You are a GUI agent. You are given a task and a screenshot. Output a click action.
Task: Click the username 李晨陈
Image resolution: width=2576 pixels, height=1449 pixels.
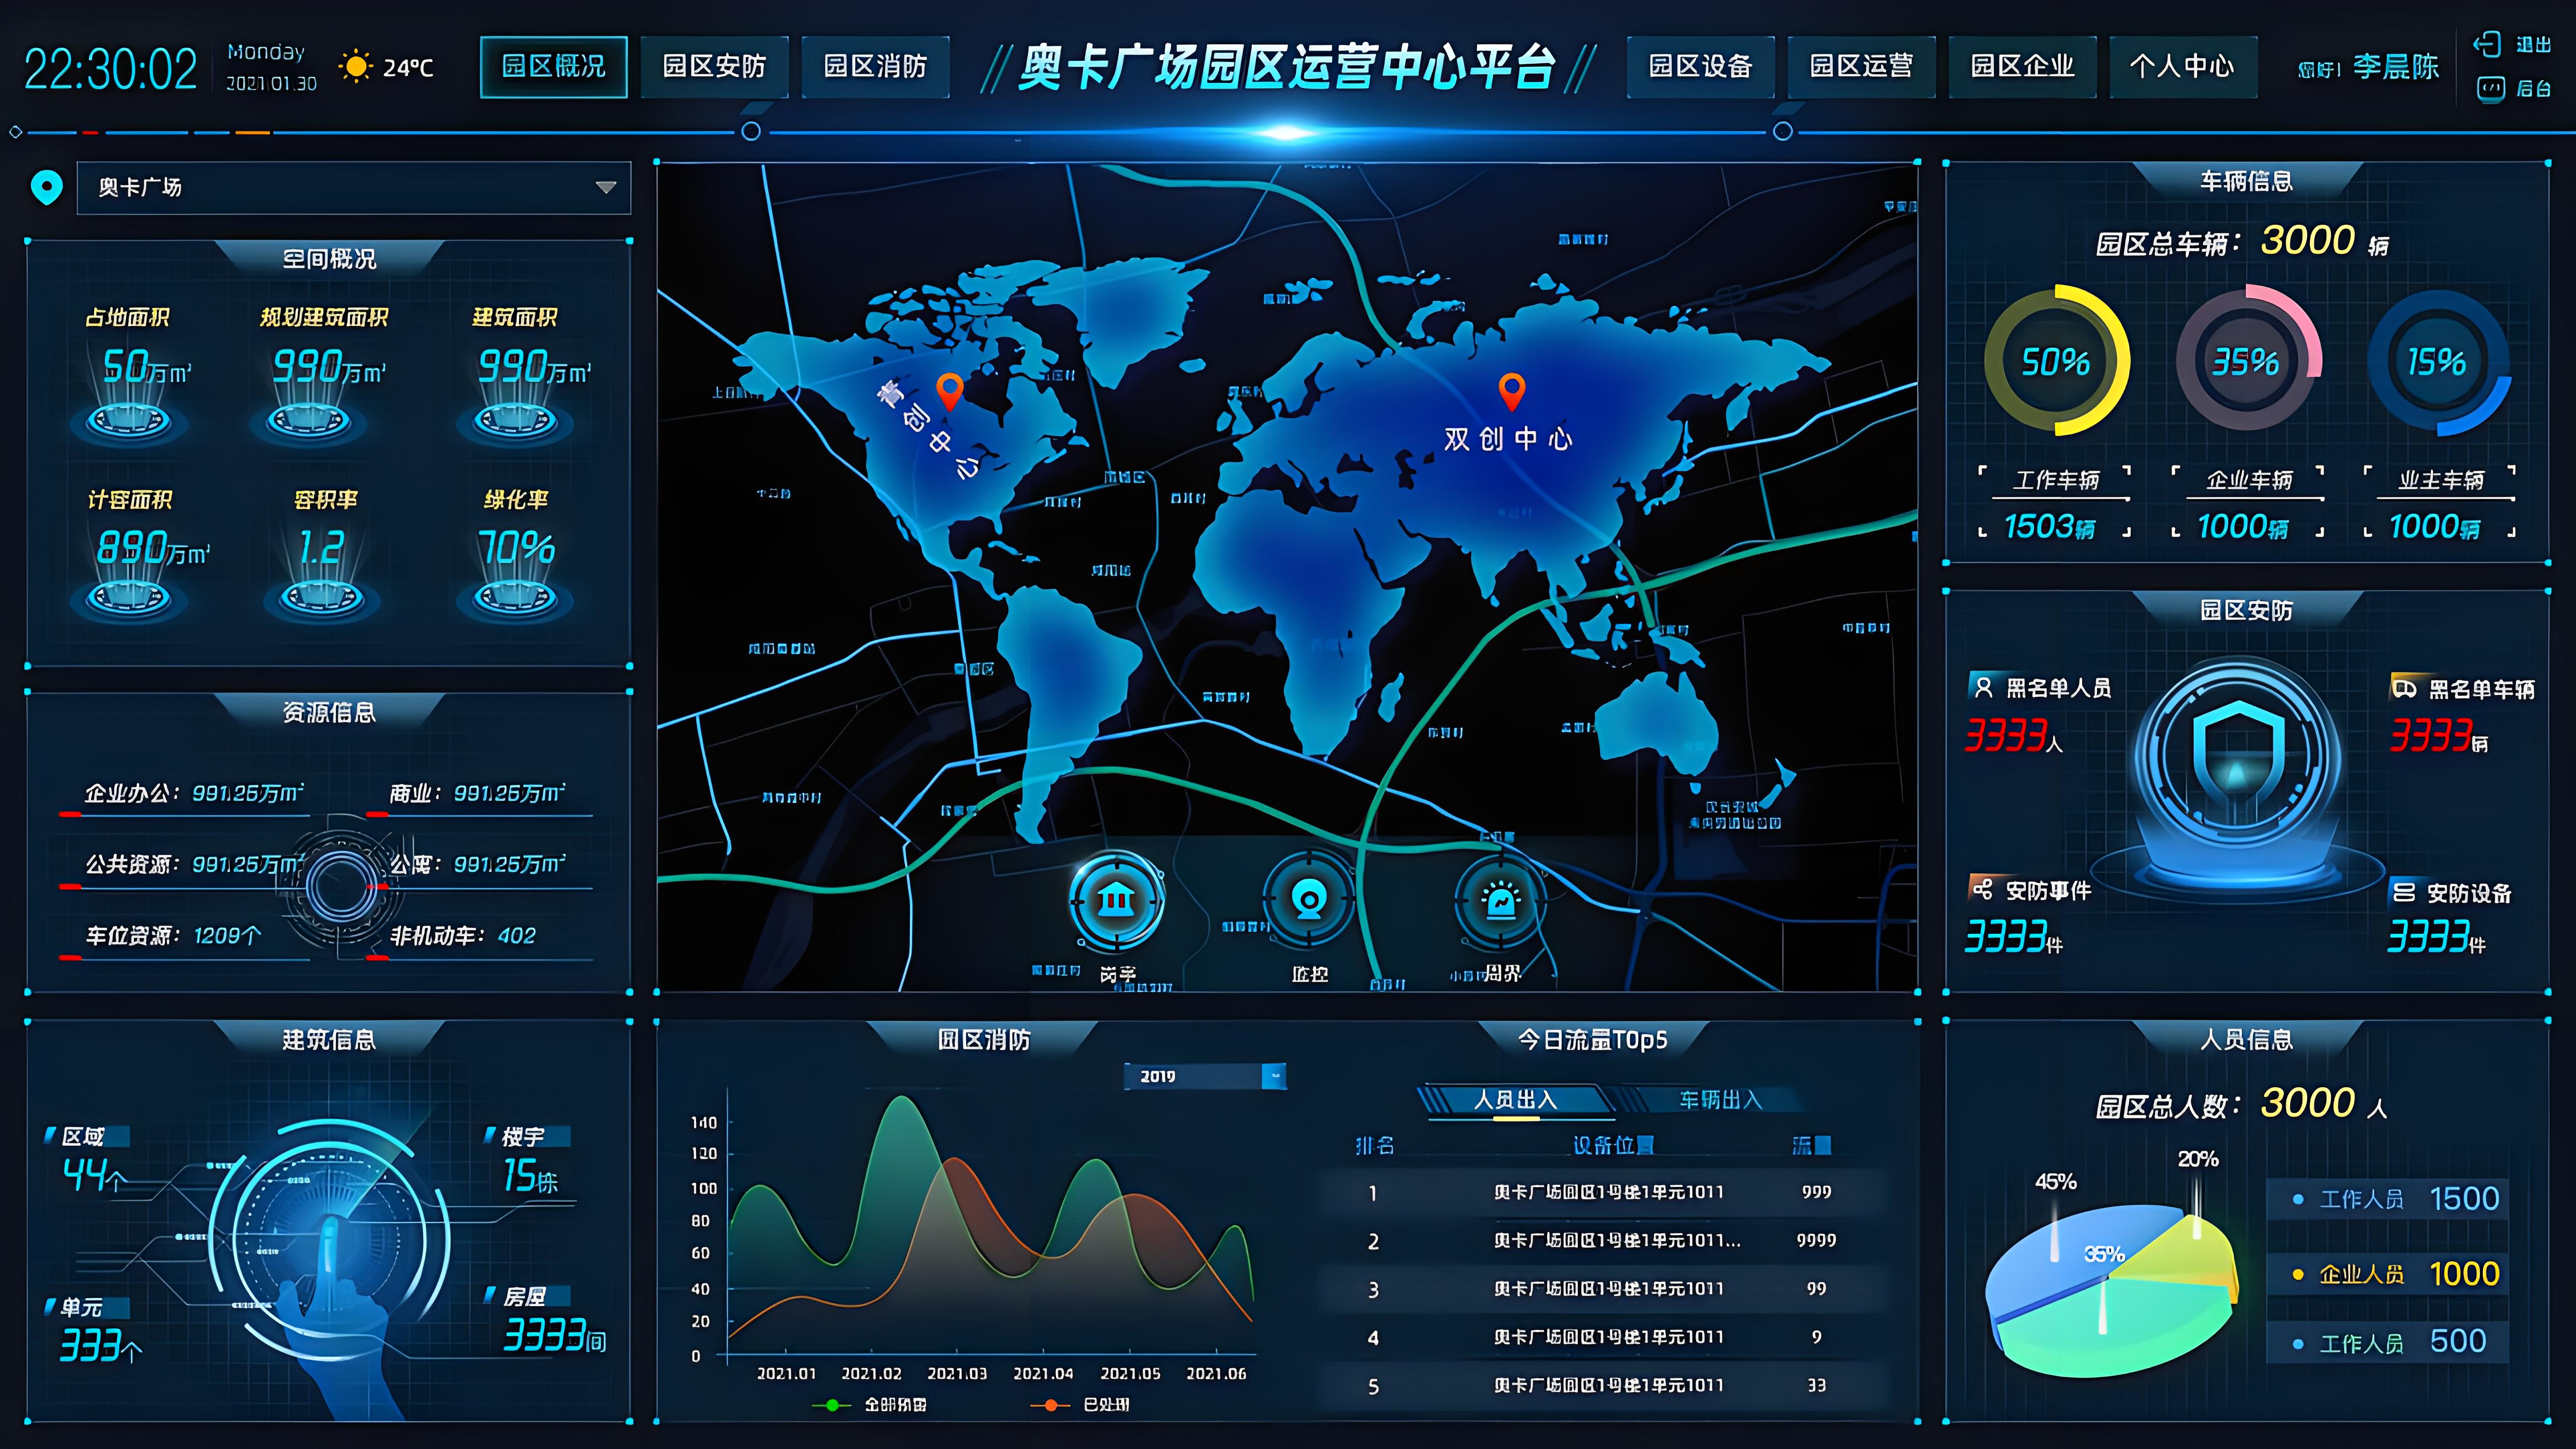point(2396,67)
